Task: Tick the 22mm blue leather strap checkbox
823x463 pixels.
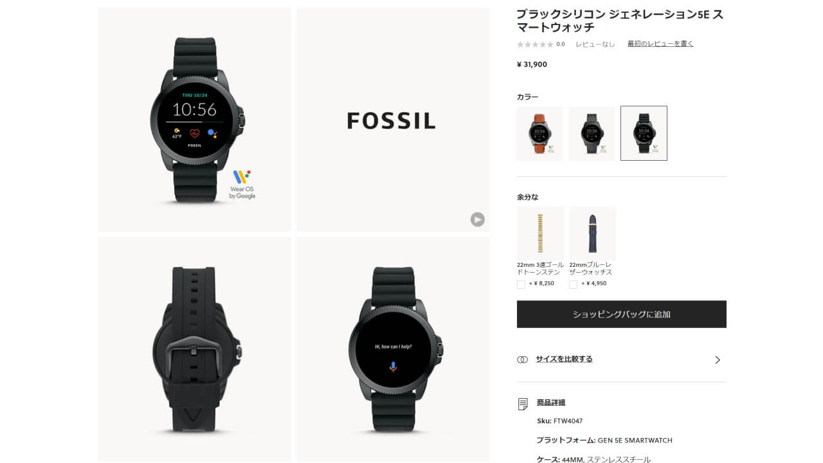Action: tap(573, 284)
